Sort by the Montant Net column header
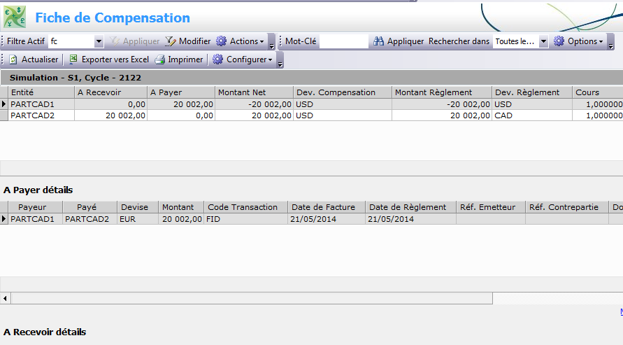 click(x=254, y=92)
